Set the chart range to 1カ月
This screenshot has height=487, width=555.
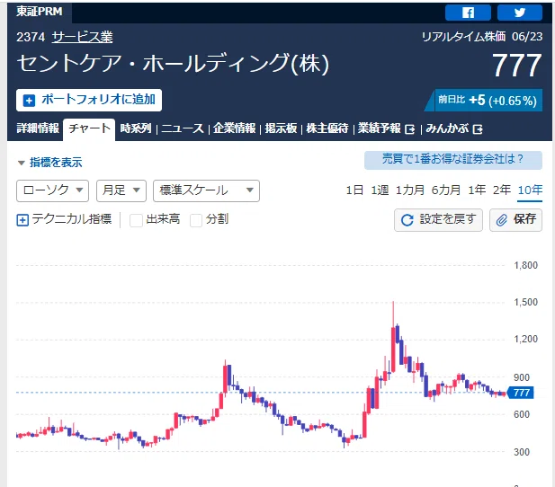(x=410, y=190)
